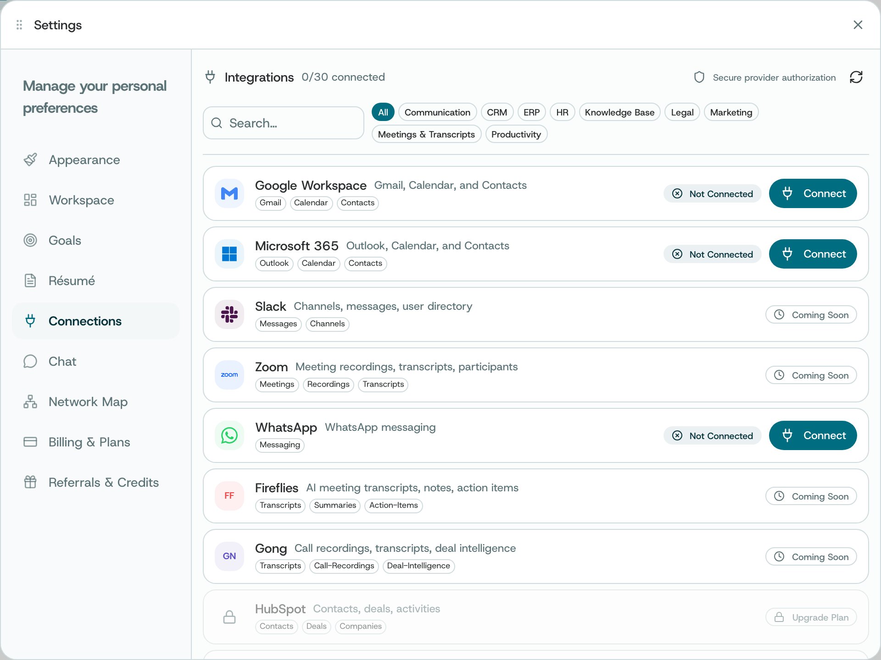Click the plug icon beside Integrations heading
Image resolution: width=881 pixels, height=660 pixels.
(210, 77)
